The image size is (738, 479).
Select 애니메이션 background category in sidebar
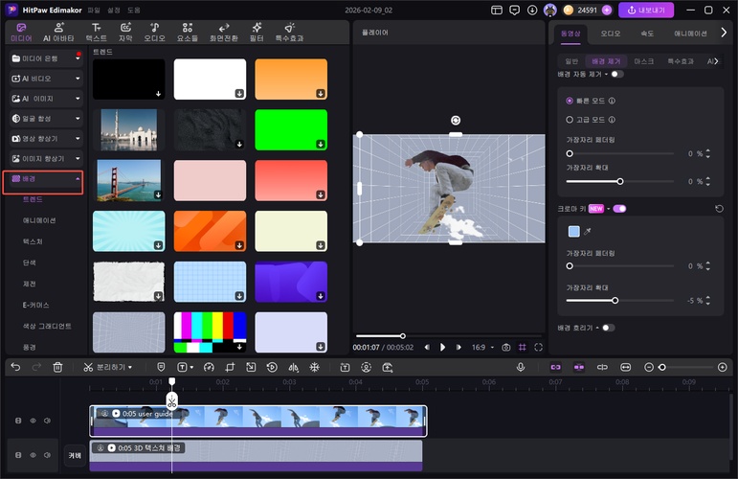(x=39, y=220)
